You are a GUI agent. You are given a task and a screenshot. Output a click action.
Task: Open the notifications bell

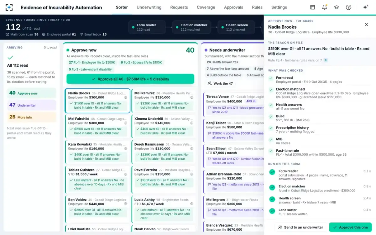tap(324, 7)
